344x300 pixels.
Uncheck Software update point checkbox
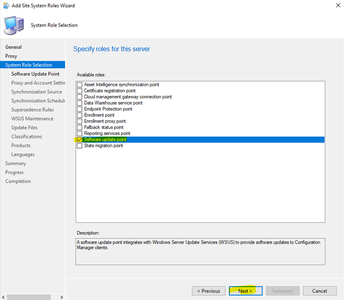pyautogui.click(x=79, y=140)
